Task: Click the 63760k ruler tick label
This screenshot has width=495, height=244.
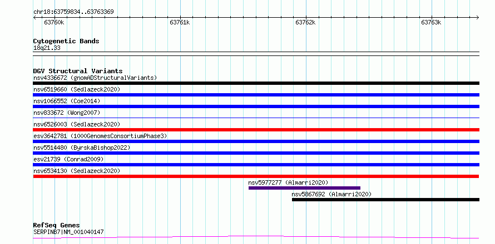Action: tap(55, 22)
